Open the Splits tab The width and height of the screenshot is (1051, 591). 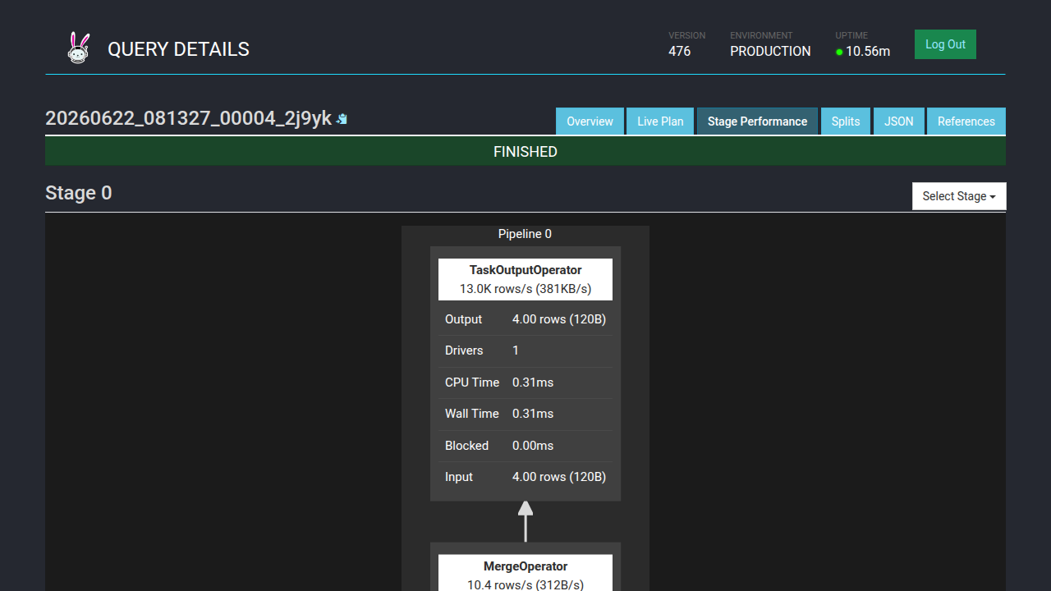[x=846, y=121]
